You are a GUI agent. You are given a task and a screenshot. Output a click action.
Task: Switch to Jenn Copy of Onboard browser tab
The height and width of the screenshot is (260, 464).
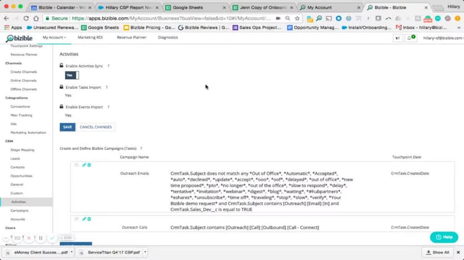click(263, 7)
